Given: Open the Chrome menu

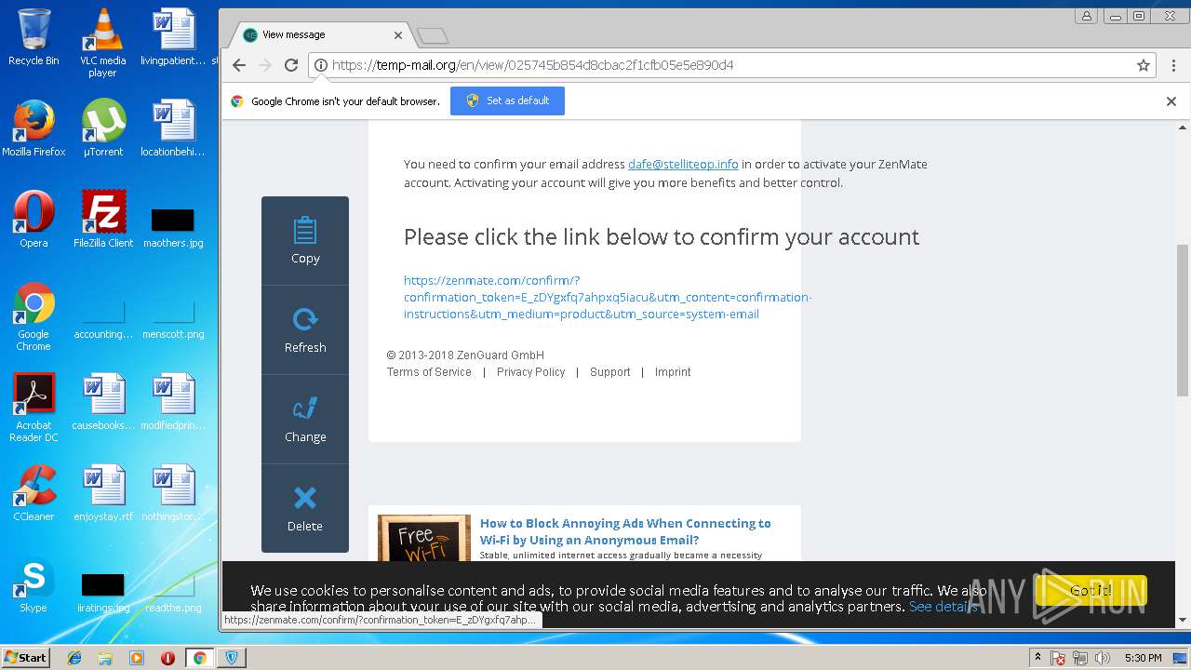Looking at the screenshot, I should tap(1171, 65).
